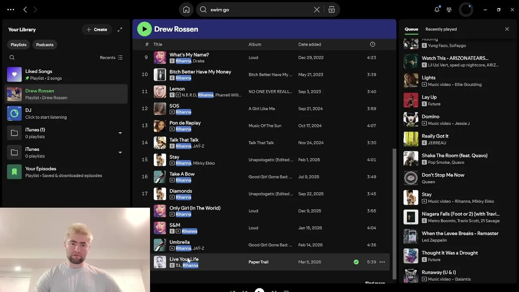The height and width of the screenshot is (292, 519).
Task: Play the Drew Rossen playlist
Action: pos(144,29)
